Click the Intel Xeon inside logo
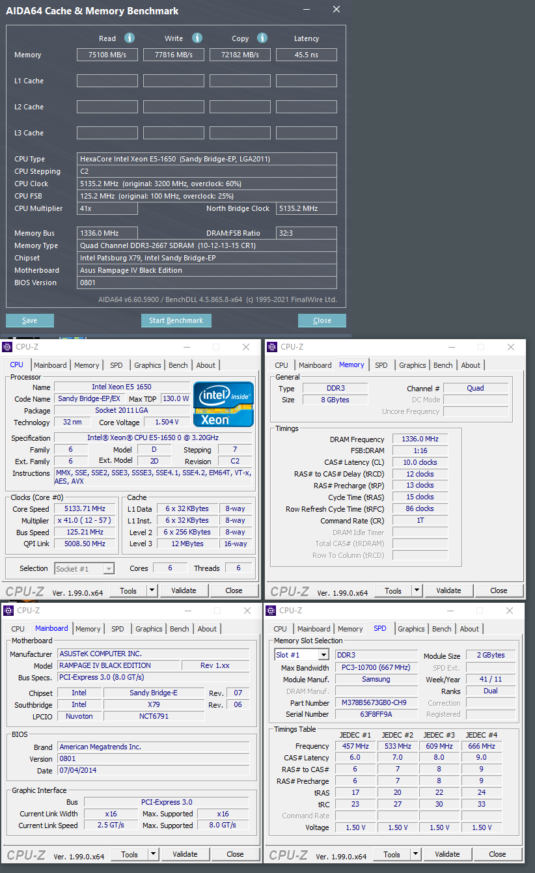Image resolution: width=535 pixels, height=873 pixels. point(223,404)
